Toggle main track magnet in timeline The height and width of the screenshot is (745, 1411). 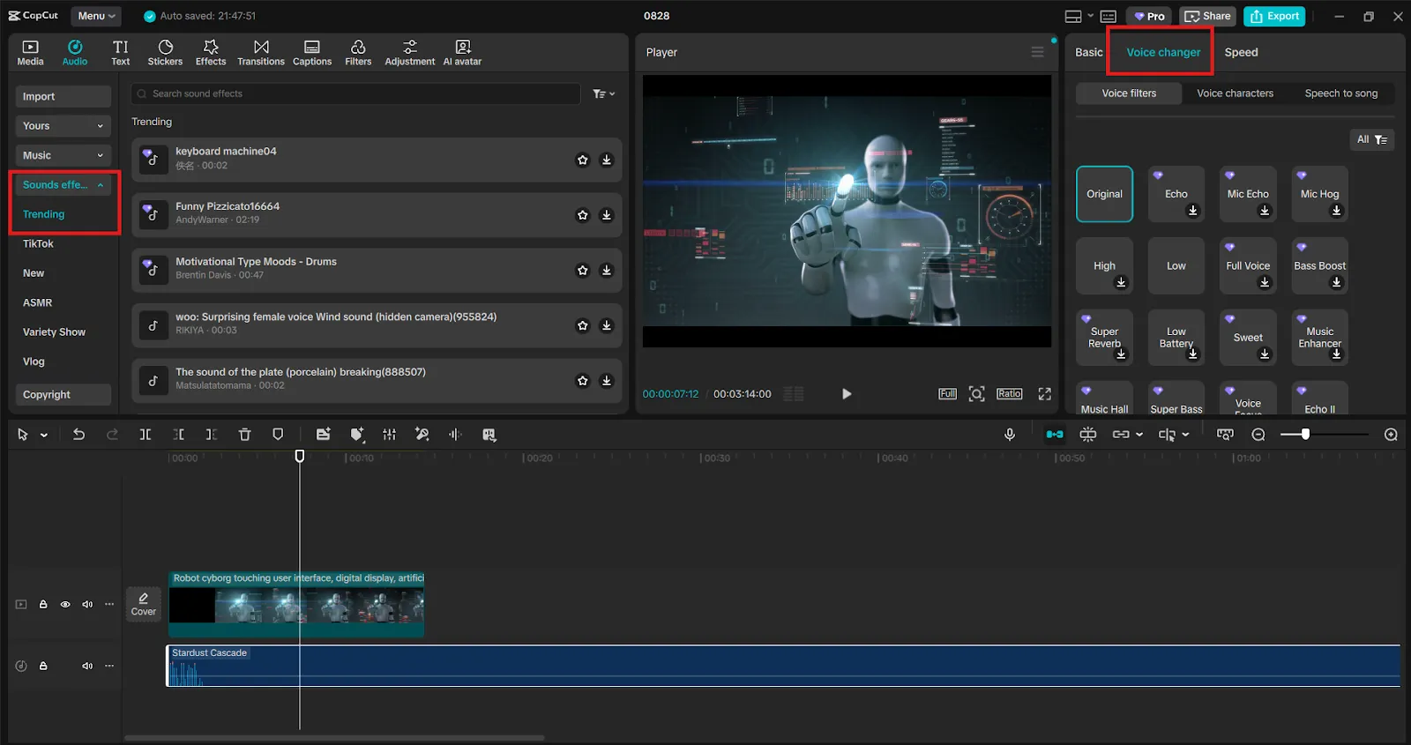coord(1055,435)
